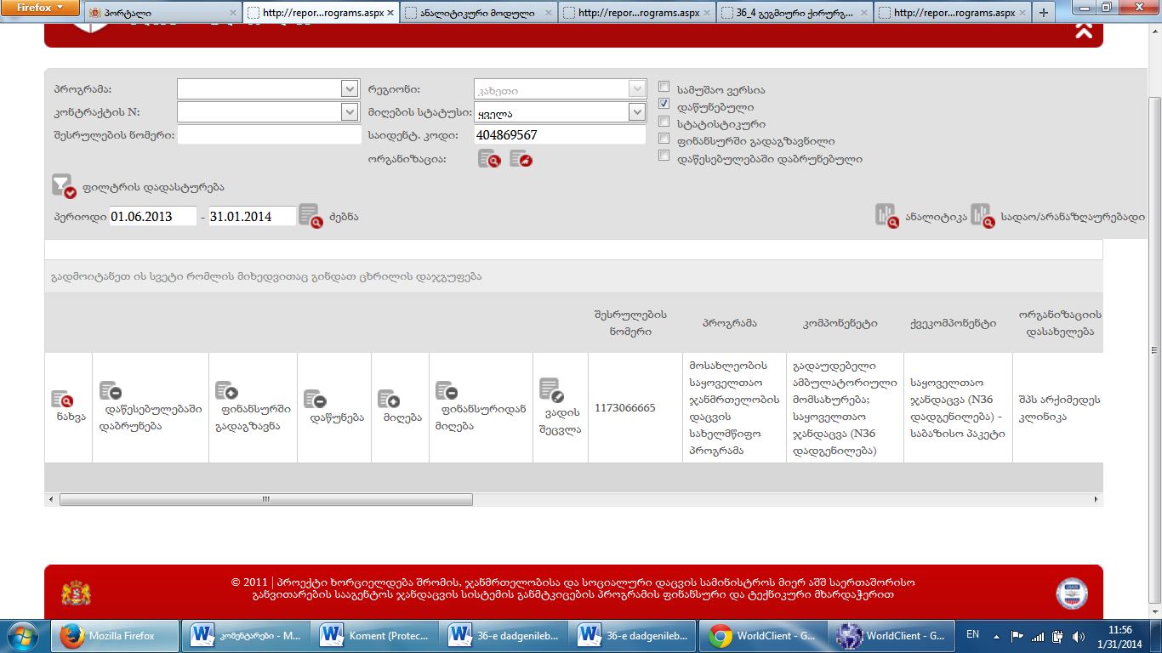Click the ძებნა search icon beside the period

click(x=310, y=216)
